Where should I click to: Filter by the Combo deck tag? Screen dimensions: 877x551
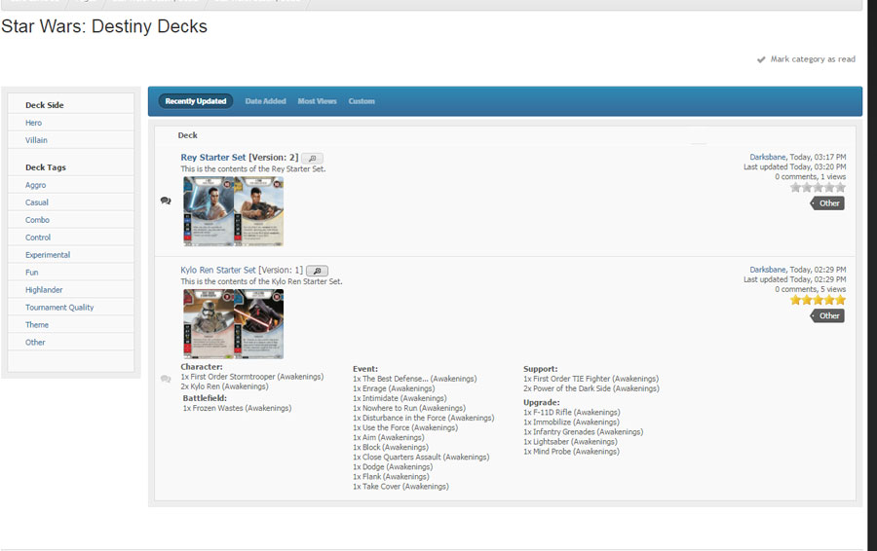[x=37, y=220]
